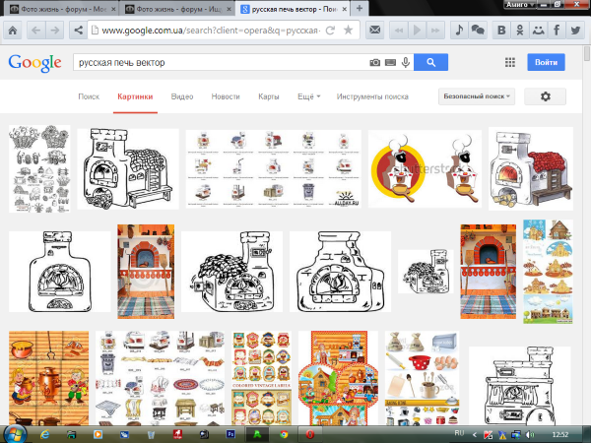Image resolution: width=591 pixels, height=443 pixels.
Task: Switch to the Новости tab
Action: (225, 97)
